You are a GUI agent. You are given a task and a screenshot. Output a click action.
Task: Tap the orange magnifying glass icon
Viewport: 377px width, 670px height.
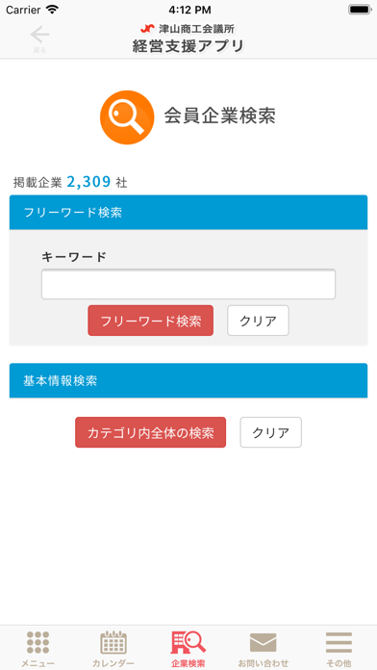tap(127, 117)
